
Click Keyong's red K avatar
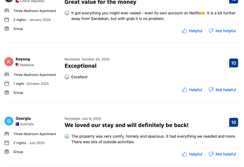tap(9, 62)
